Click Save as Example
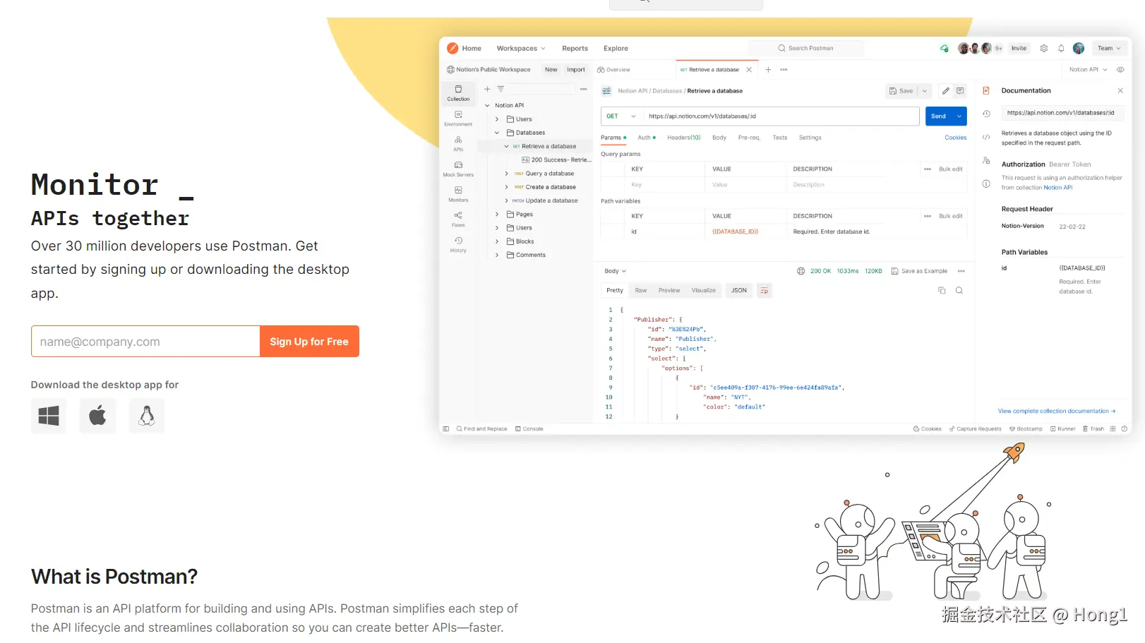Viewport: 1145px width, 643px height. pyautogui.click(x=920, y=271)
